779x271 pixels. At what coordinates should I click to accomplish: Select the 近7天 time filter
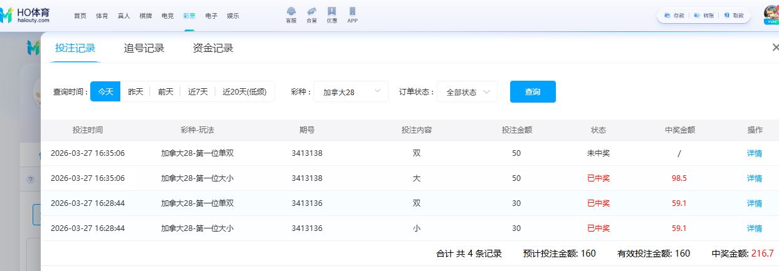[x=197, y=91]
